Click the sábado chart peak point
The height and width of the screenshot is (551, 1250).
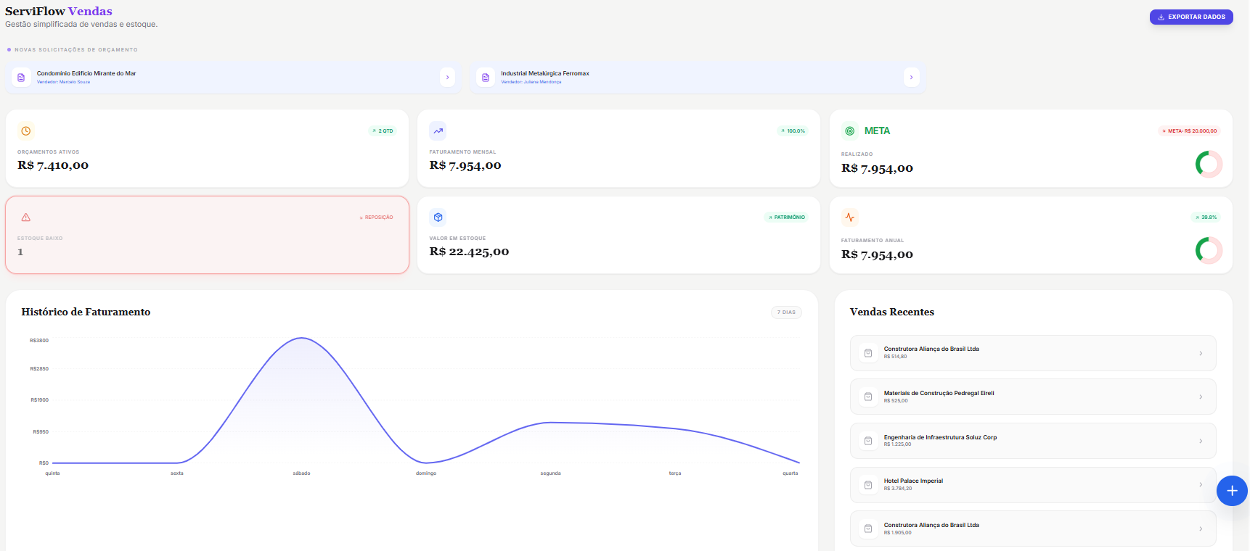[302, 338]
